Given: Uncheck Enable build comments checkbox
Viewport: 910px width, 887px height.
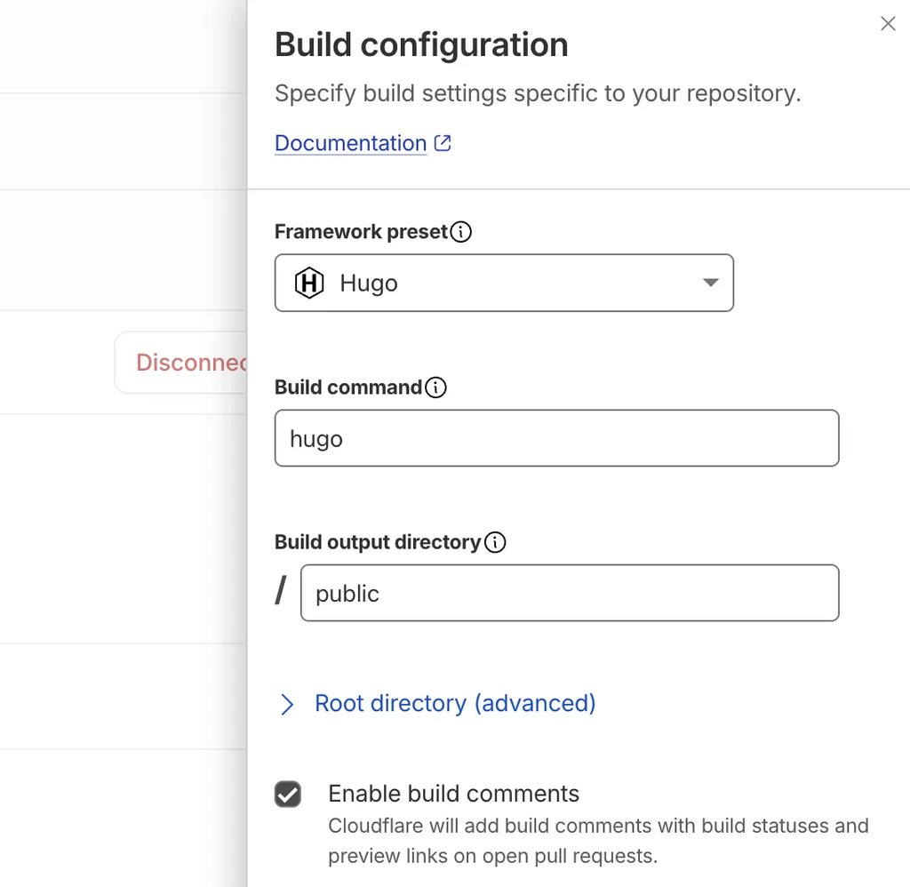Looking at the screenshot, I should coord(288,794).
